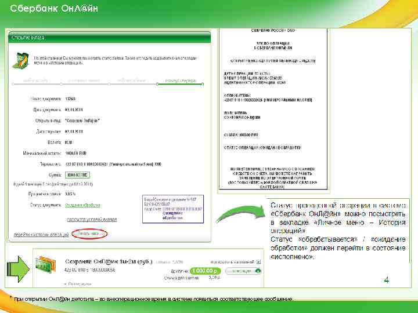Screen dimensions: 418x313
Task: Open the go-to operations history link
Action: (41, 235)
